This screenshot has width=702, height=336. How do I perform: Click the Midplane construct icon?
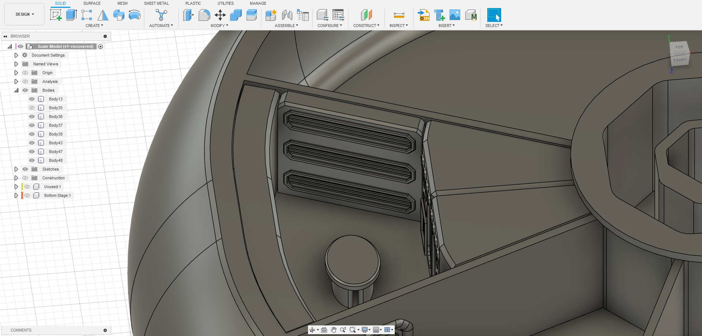click(366, 15)
